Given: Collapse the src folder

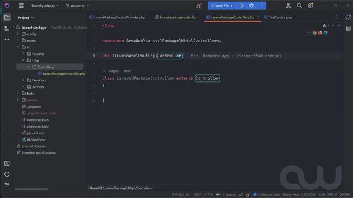Looking at the screenshot, I should pos(18,47).
